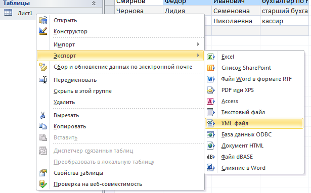
Task: Select Копировать menu item
Action: click(x=120, y=126)
